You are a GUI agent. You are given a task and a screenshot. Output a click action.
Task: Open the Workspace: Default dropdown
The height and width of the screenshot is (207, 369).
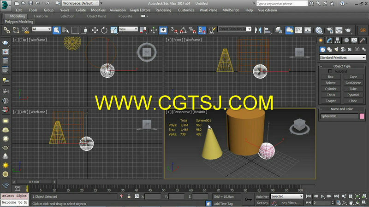tap(80, 3)
